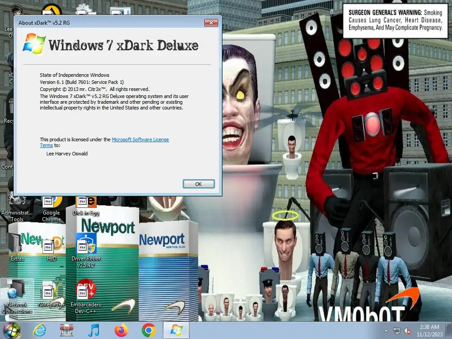Select the active winver taskbar button
The image size is (452, 339).
176,330
